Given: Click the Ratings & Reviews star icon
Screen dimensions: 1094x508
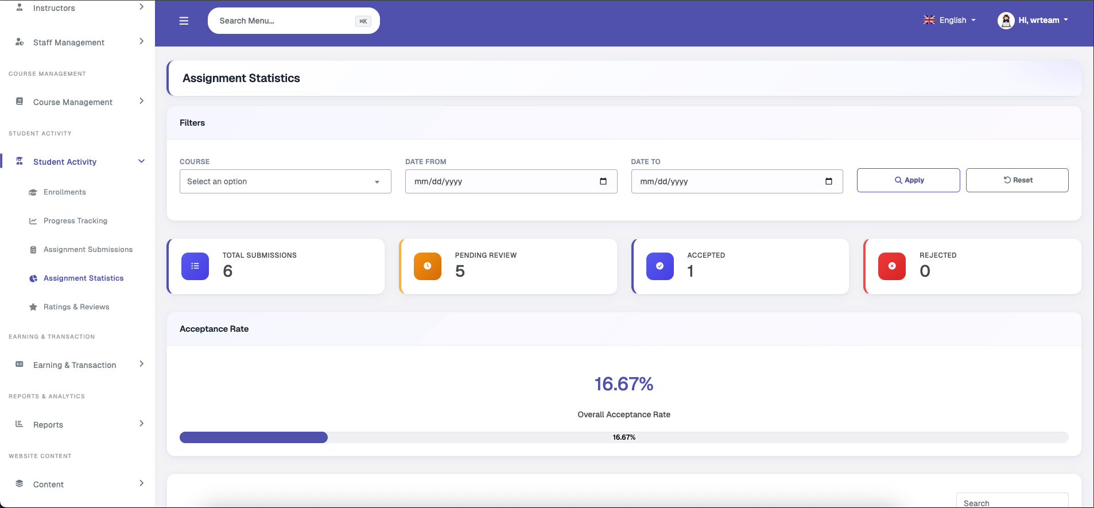Looking at the screenshot, I should point(33,307).
